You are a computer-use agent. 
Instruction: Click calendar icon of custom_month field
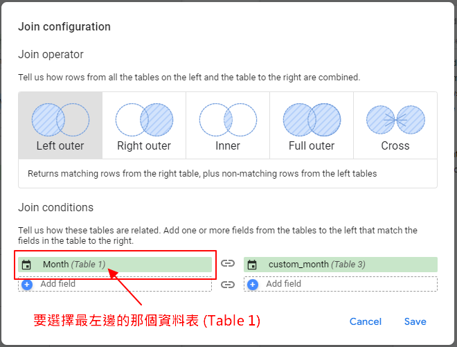point(253,265)
